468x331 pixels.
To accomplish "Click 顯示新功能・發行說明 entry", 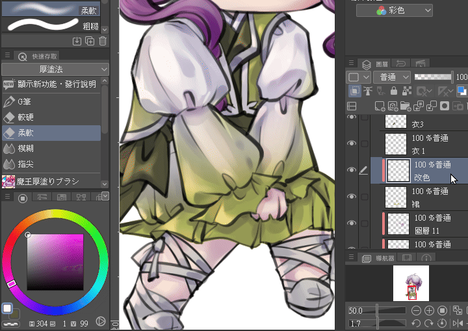I will pyautogui.click(x=51, y=84).
